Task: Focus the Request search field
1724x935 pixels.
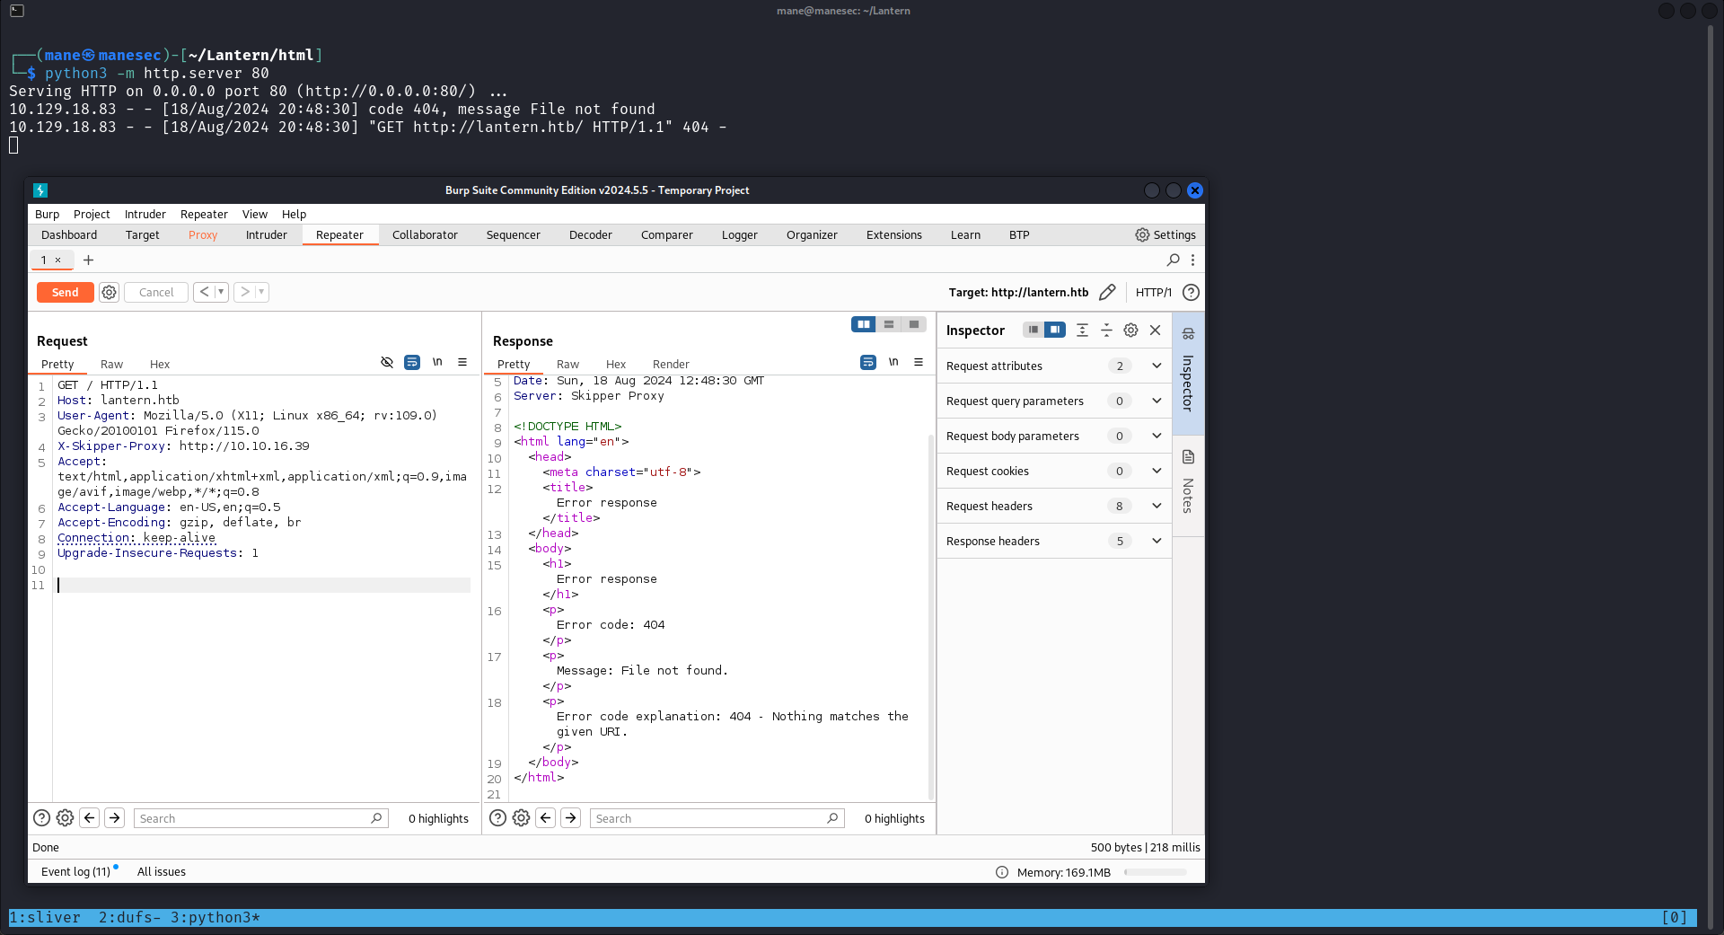Action: click(x=260, y=818)
